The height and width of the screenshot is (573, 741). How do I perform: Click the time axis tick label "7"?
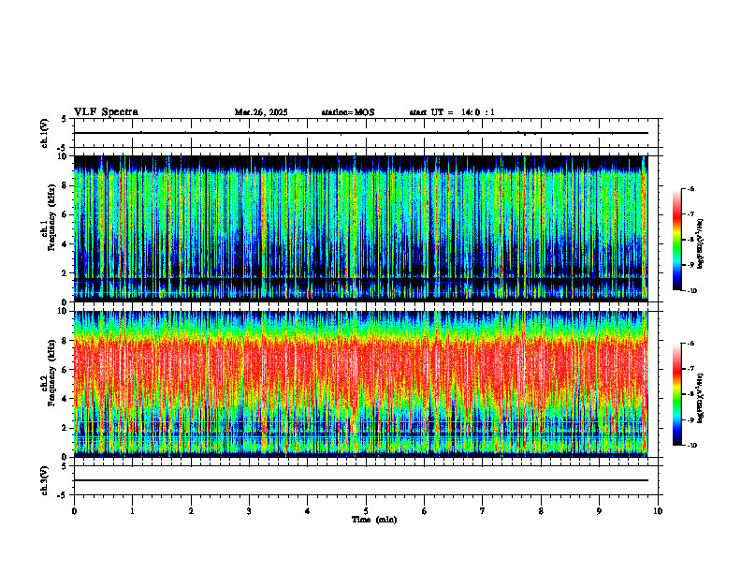click(x=483, y=511)
